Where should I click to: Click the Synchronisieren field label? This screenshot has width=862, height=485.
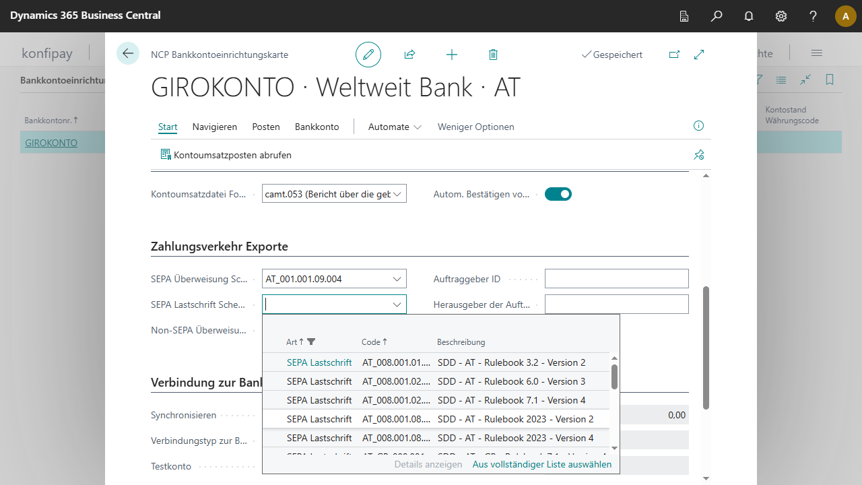[x=183, y=416]
